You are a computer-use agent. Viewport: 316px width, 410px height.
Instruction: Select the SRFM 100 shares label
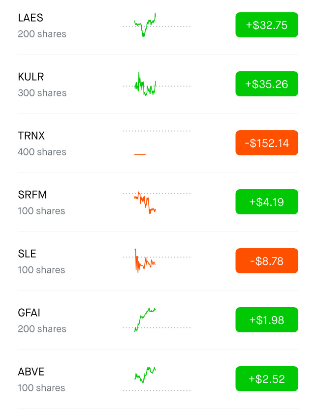pyautogui.click(x=41, y=211)
